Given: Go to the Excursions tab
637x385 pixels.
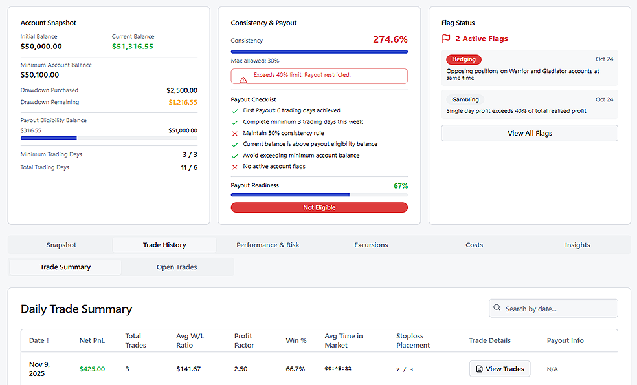Looking at the screenshot, I should tap(371, 245).
